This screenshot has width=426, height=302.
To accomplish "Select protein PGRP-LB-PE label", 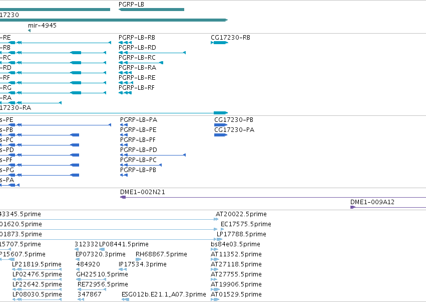I will 138,130.
